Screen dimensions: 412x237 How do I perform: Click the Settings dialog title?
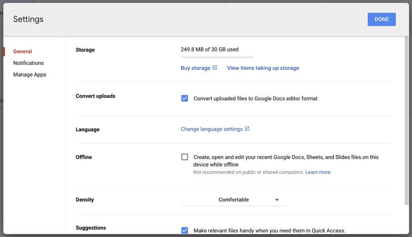(28, 19)
